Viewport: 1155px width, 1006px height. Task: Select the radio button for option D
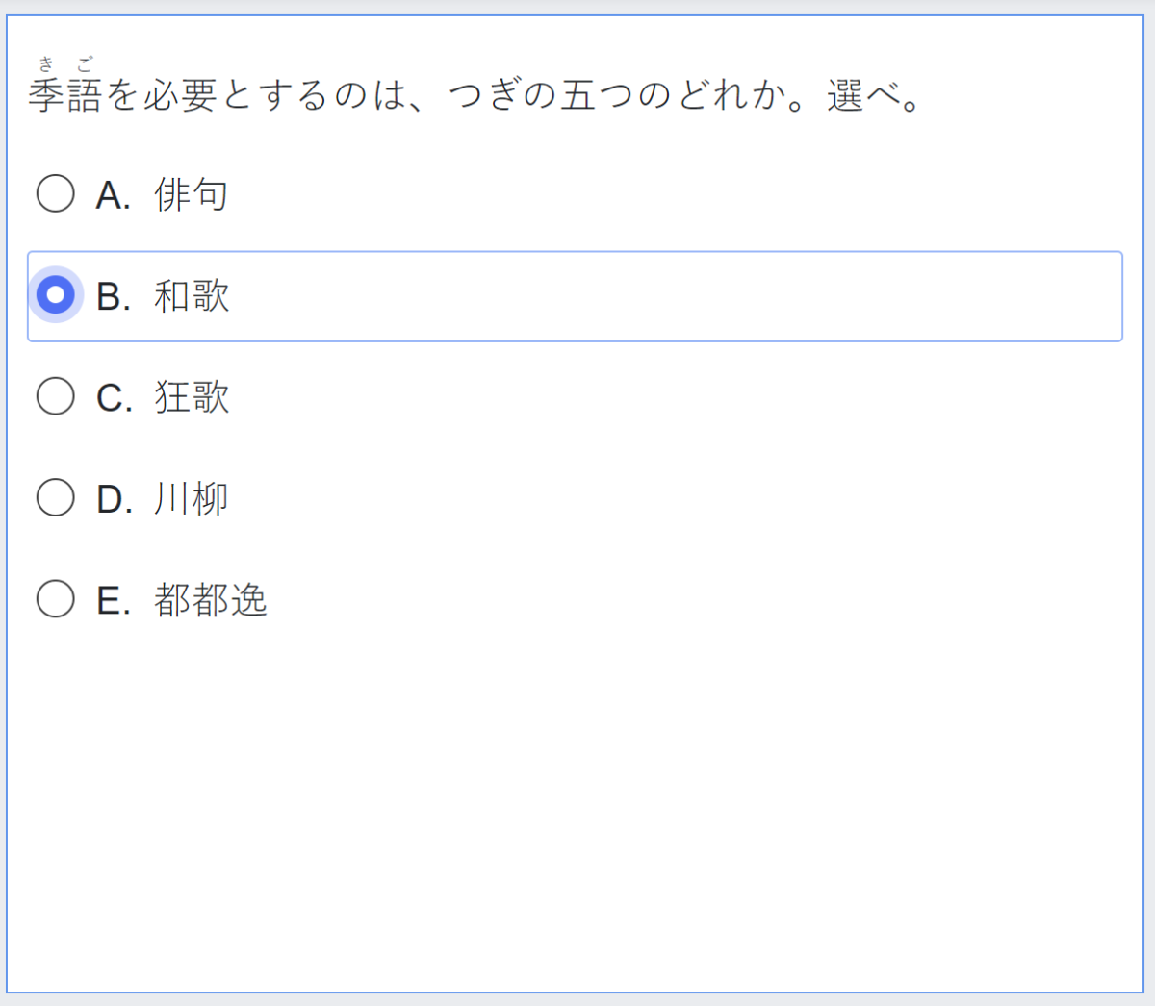[56, 497]
